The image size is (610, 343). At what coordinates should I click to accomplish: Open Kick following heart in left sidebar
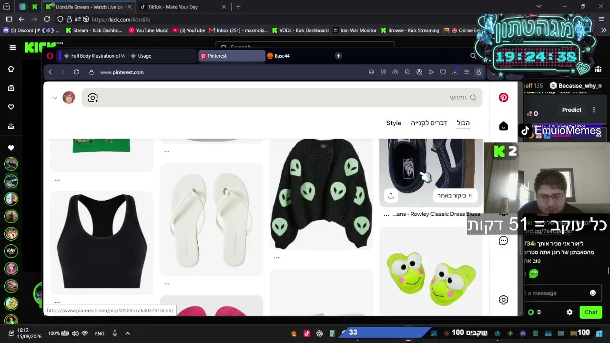click(x=11, y=107)
